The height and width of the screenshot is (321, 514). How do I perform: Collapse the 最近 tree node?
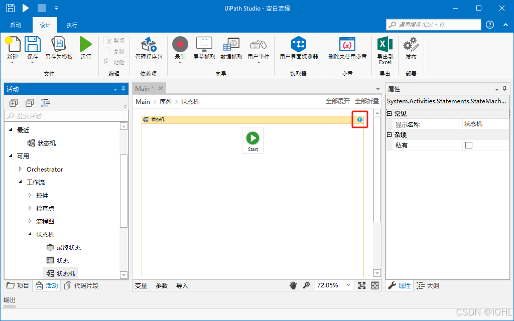[11, 130]
